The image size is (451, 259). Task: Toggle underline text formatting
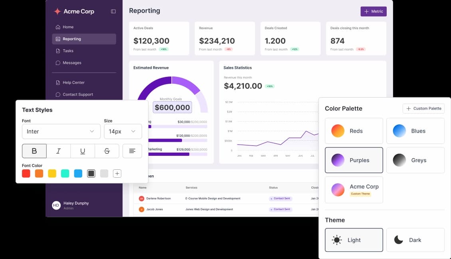click(x=83, y=151)
